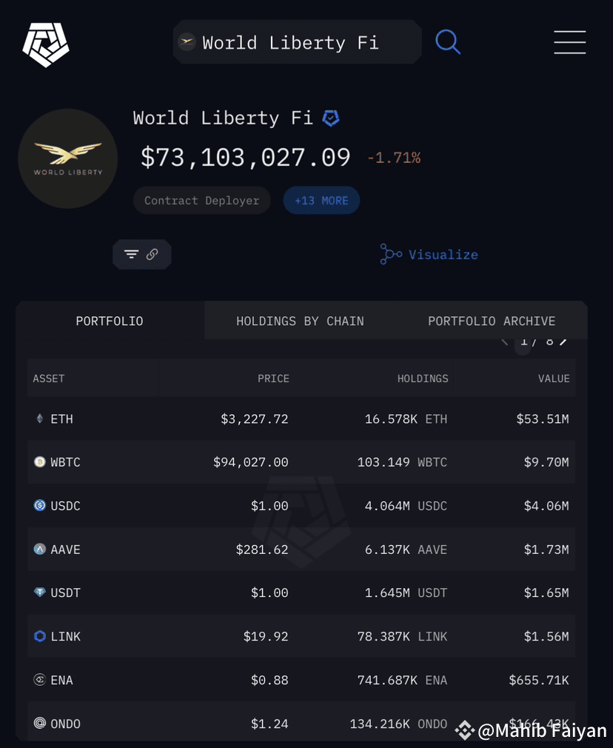The image size is (613, 748).
Task: Select the Contract Deployer tag
Action: [x=201, y=200]
